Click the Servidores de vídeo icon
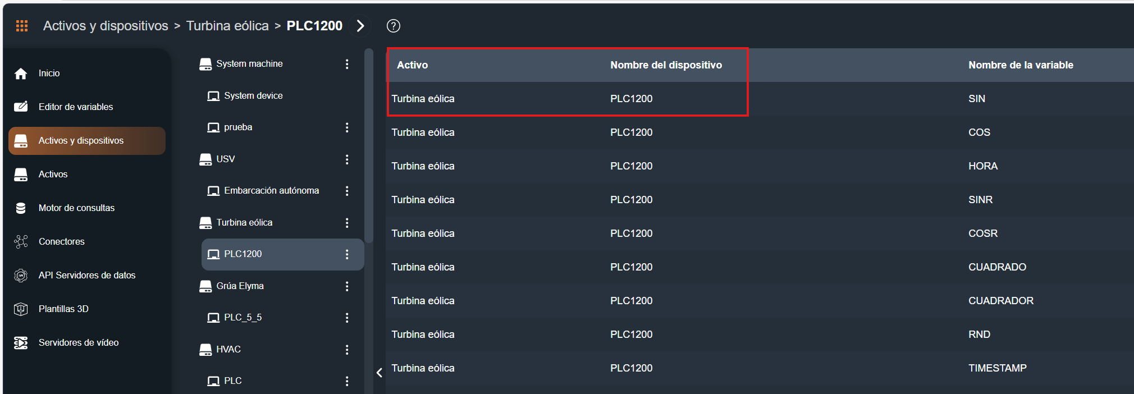The height and width of the screenshot is (394, 1134). pyautogui.click(x=21, y=343)
